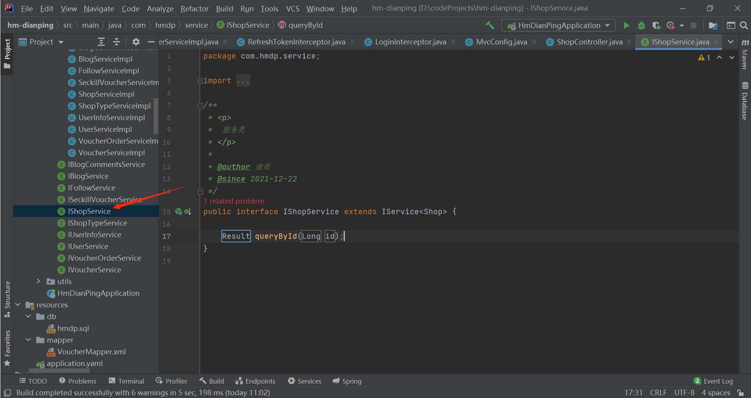Click the Project tree vertical scrollbar
Image resolution: width=751 pixels, height=398 pixels.
(x=156, y=115)
